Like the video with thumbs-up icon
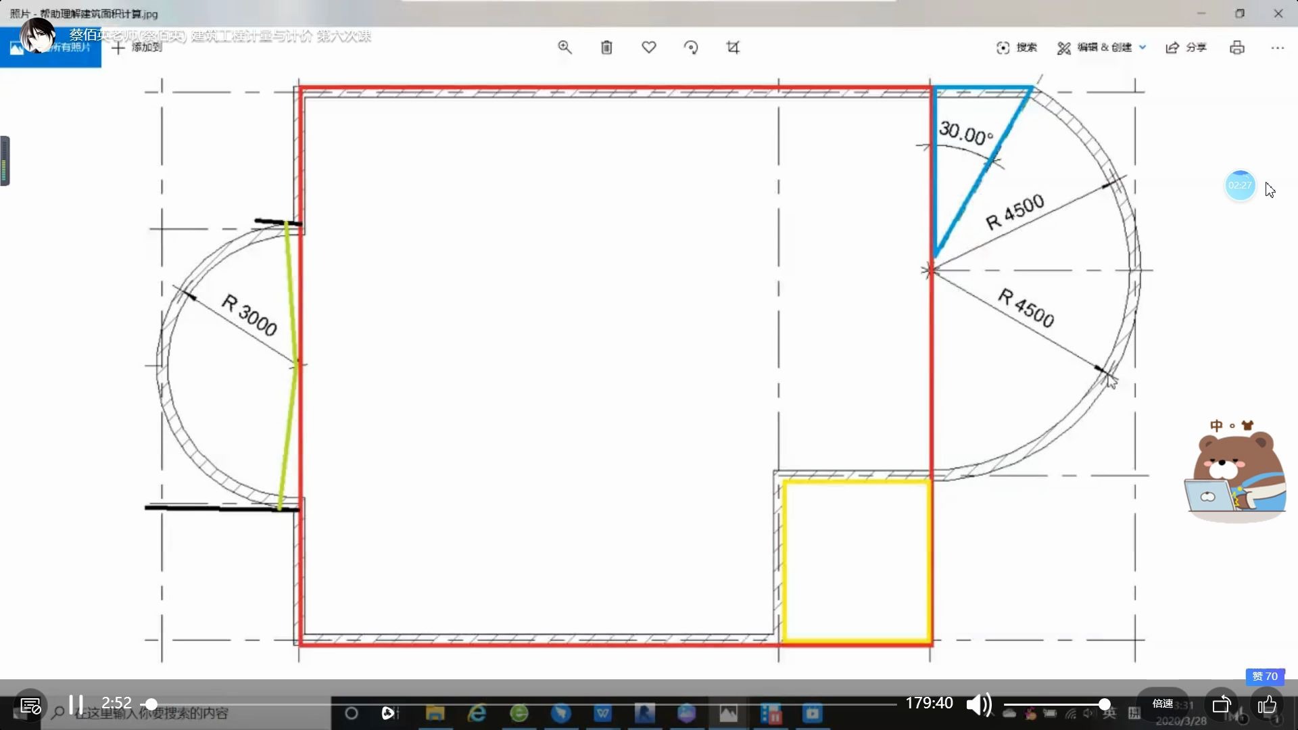Screen dimensions: 1298x730 click(x=1267, y=705)
